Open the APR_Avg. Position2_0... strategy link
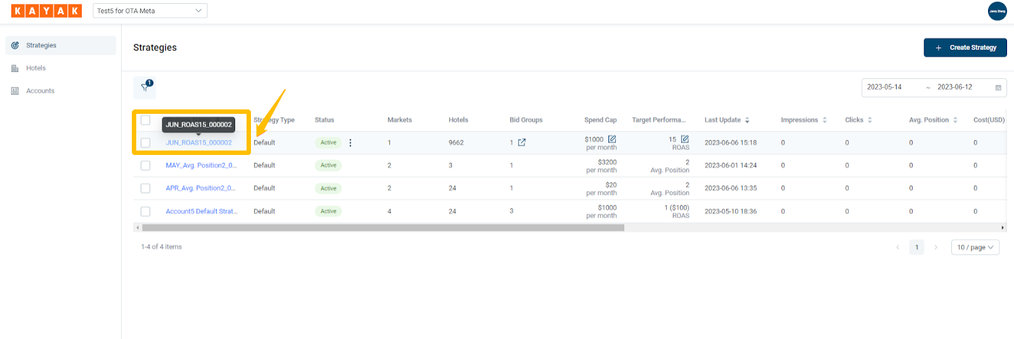Screen dimensions: 1014x339 [x=200, y=188]
